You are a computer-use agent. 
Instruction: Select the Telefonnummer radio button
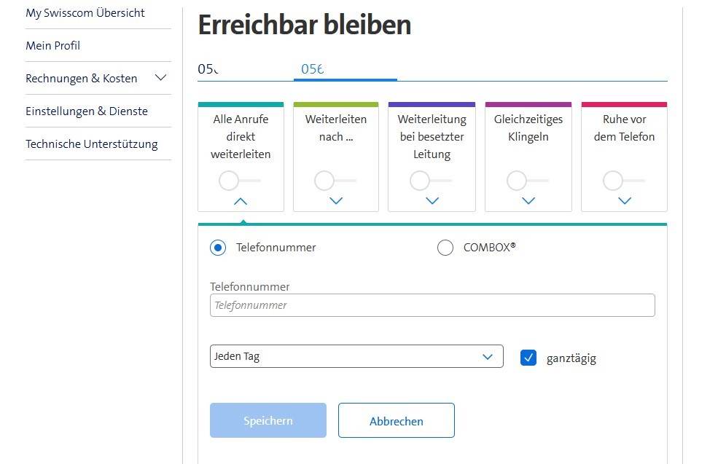point(216,248)
